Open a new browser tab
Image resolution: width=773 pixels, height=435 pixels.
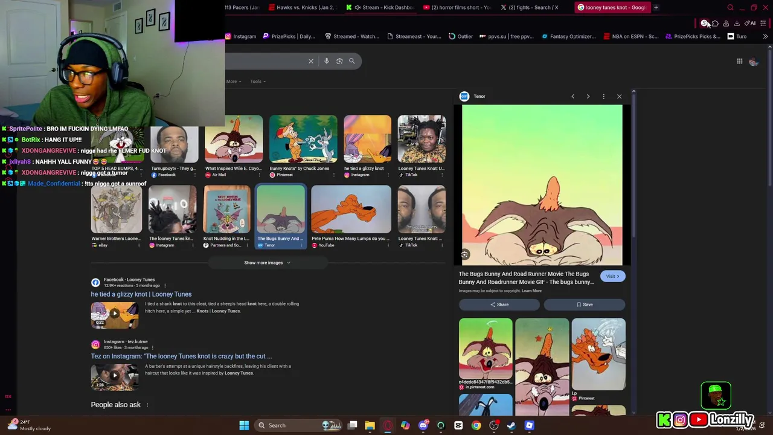click(656, 7)
